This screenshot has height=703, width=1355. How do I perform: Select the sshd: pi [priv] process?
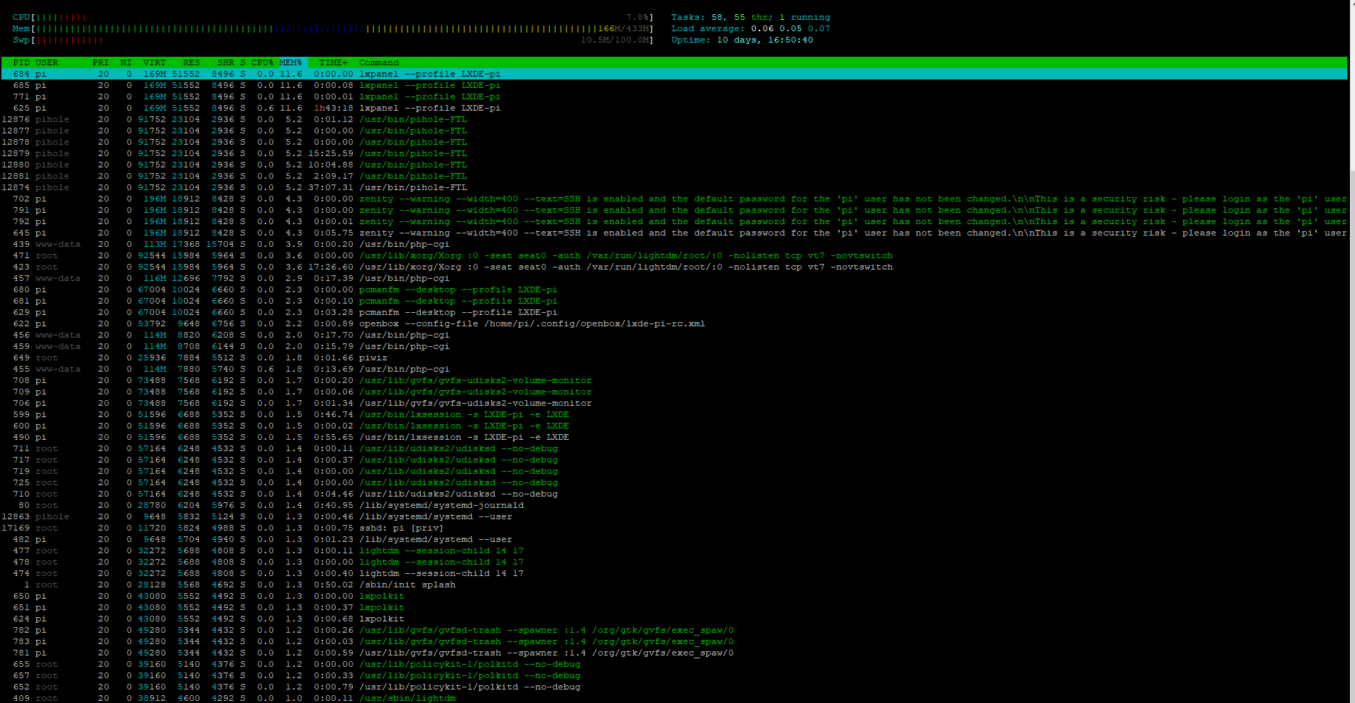(x=400, y=528)
